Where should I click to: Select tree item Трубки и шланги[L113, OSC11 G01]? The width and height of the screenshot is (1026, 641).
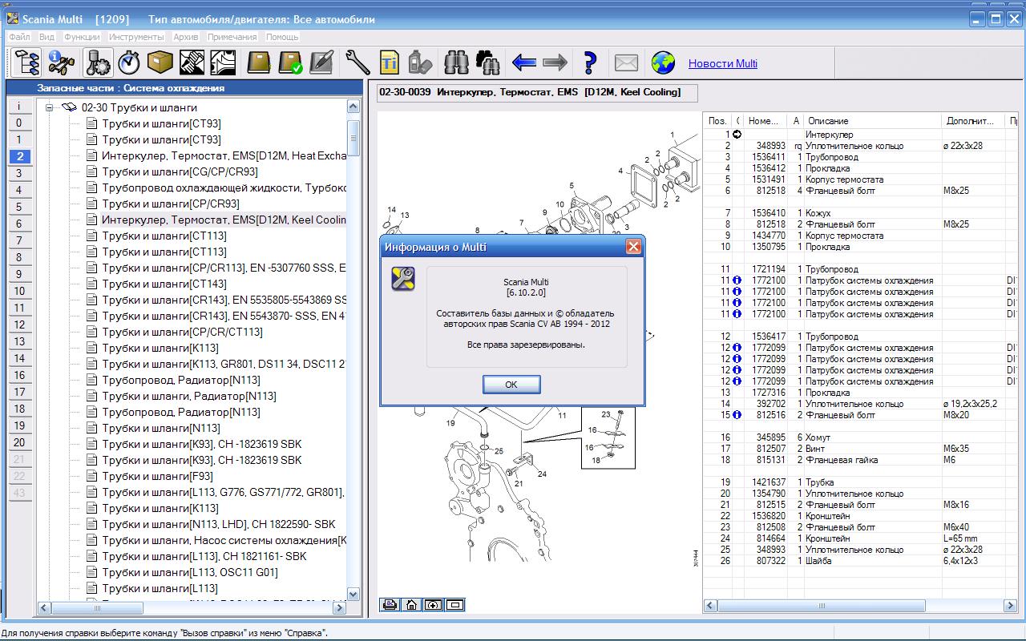click(190, 572)
